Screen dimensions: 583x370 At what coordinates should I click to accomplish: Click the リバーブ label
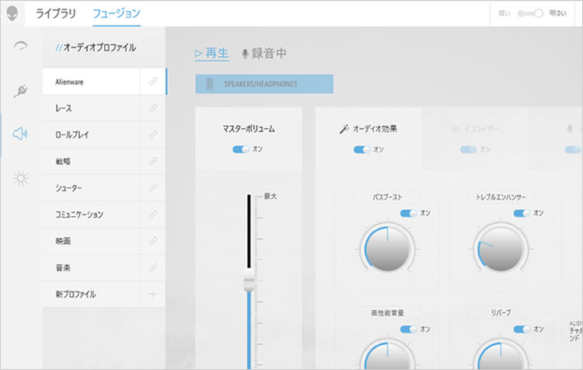501,312
